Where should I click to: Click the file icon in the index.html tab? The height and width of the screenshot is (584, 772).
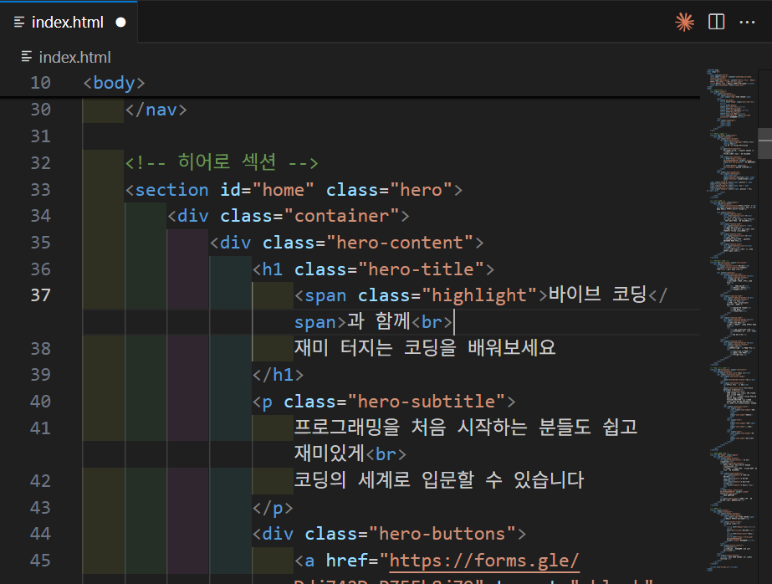(20, 23)
